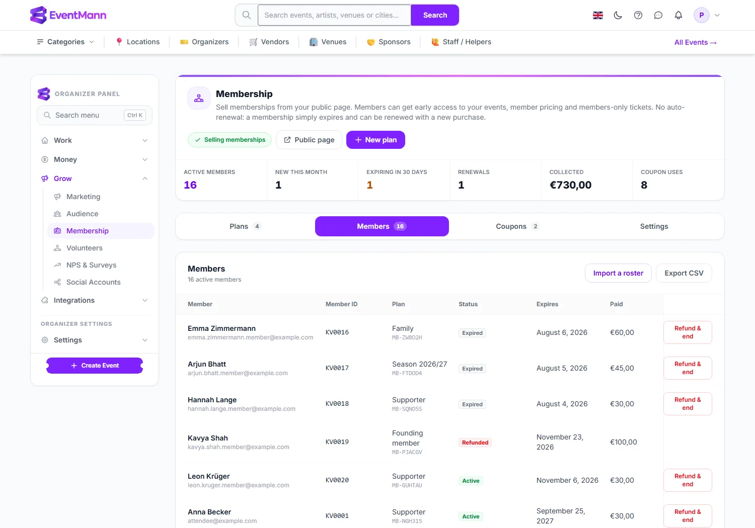Open the notifications bell
Screen dimensions: 755x528
point(678,15)
